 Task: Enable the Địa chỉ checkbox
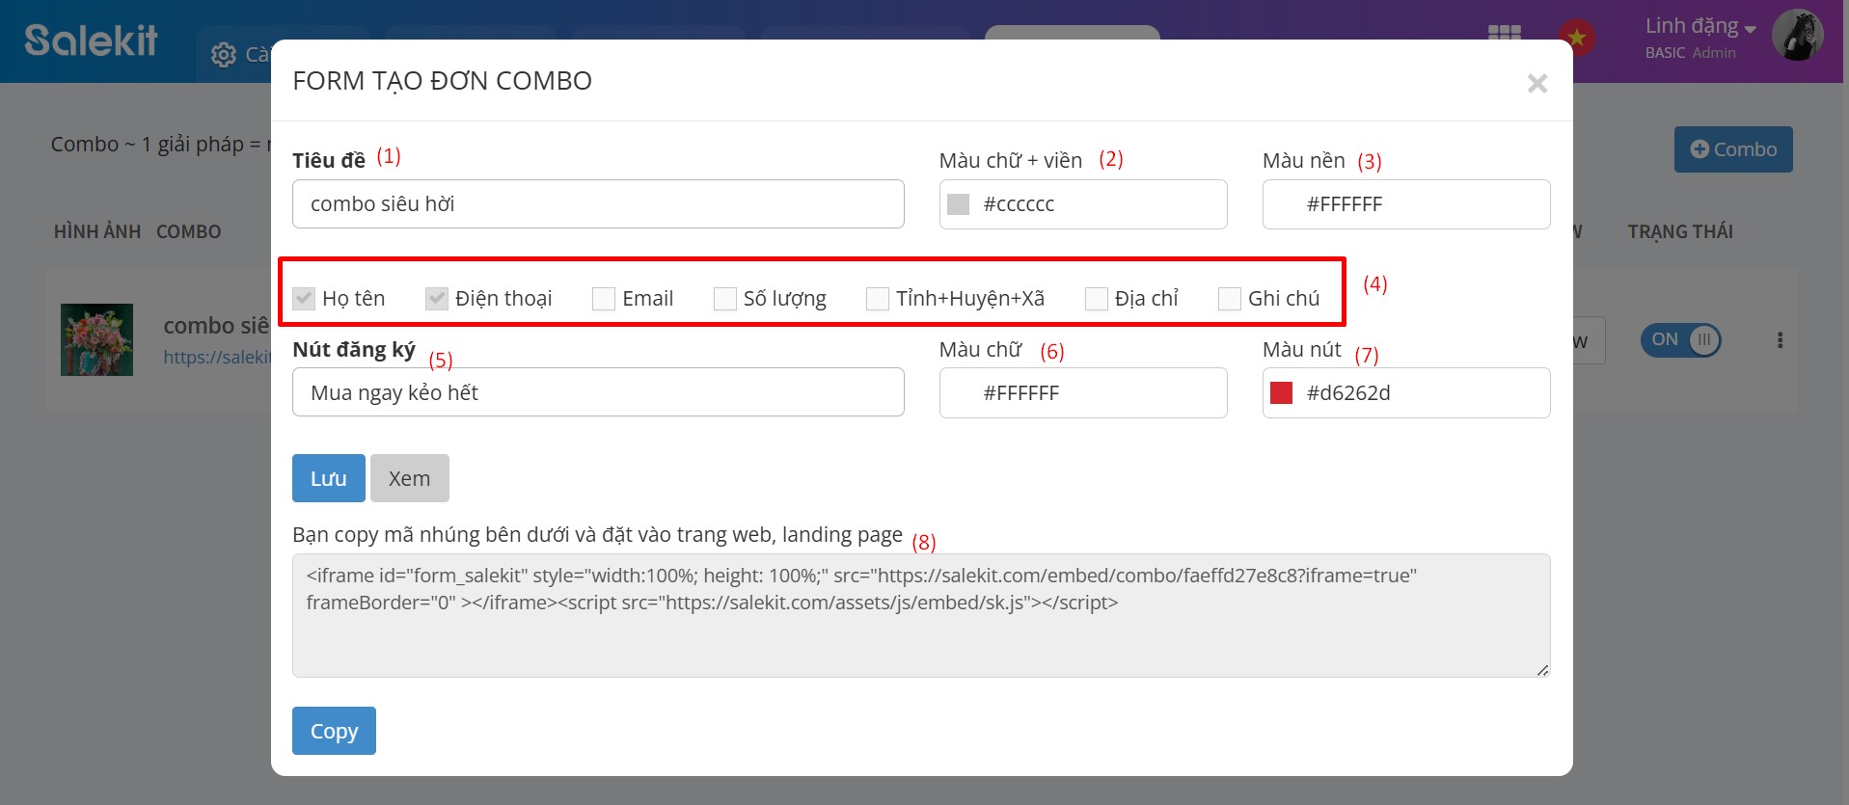1097,299
